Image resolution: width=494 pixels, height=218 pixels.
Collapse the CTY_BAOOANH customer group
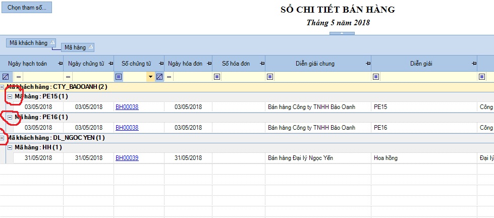pos(2,87)
